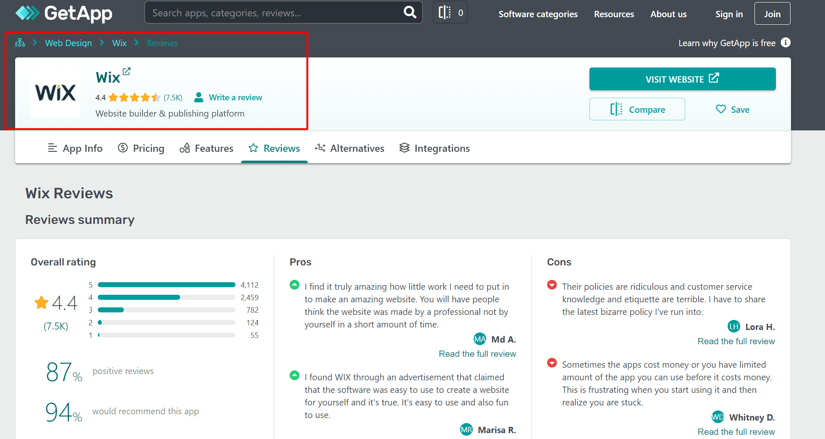Click Write a review link

pyautogui.click(x=235, y=97)
